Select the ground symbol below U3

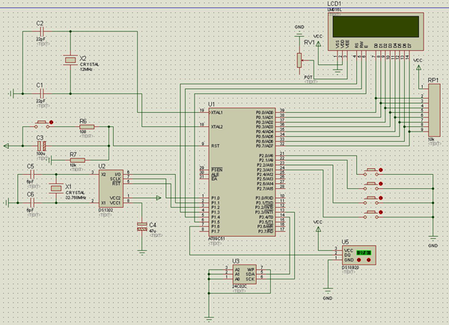[209, 319]
